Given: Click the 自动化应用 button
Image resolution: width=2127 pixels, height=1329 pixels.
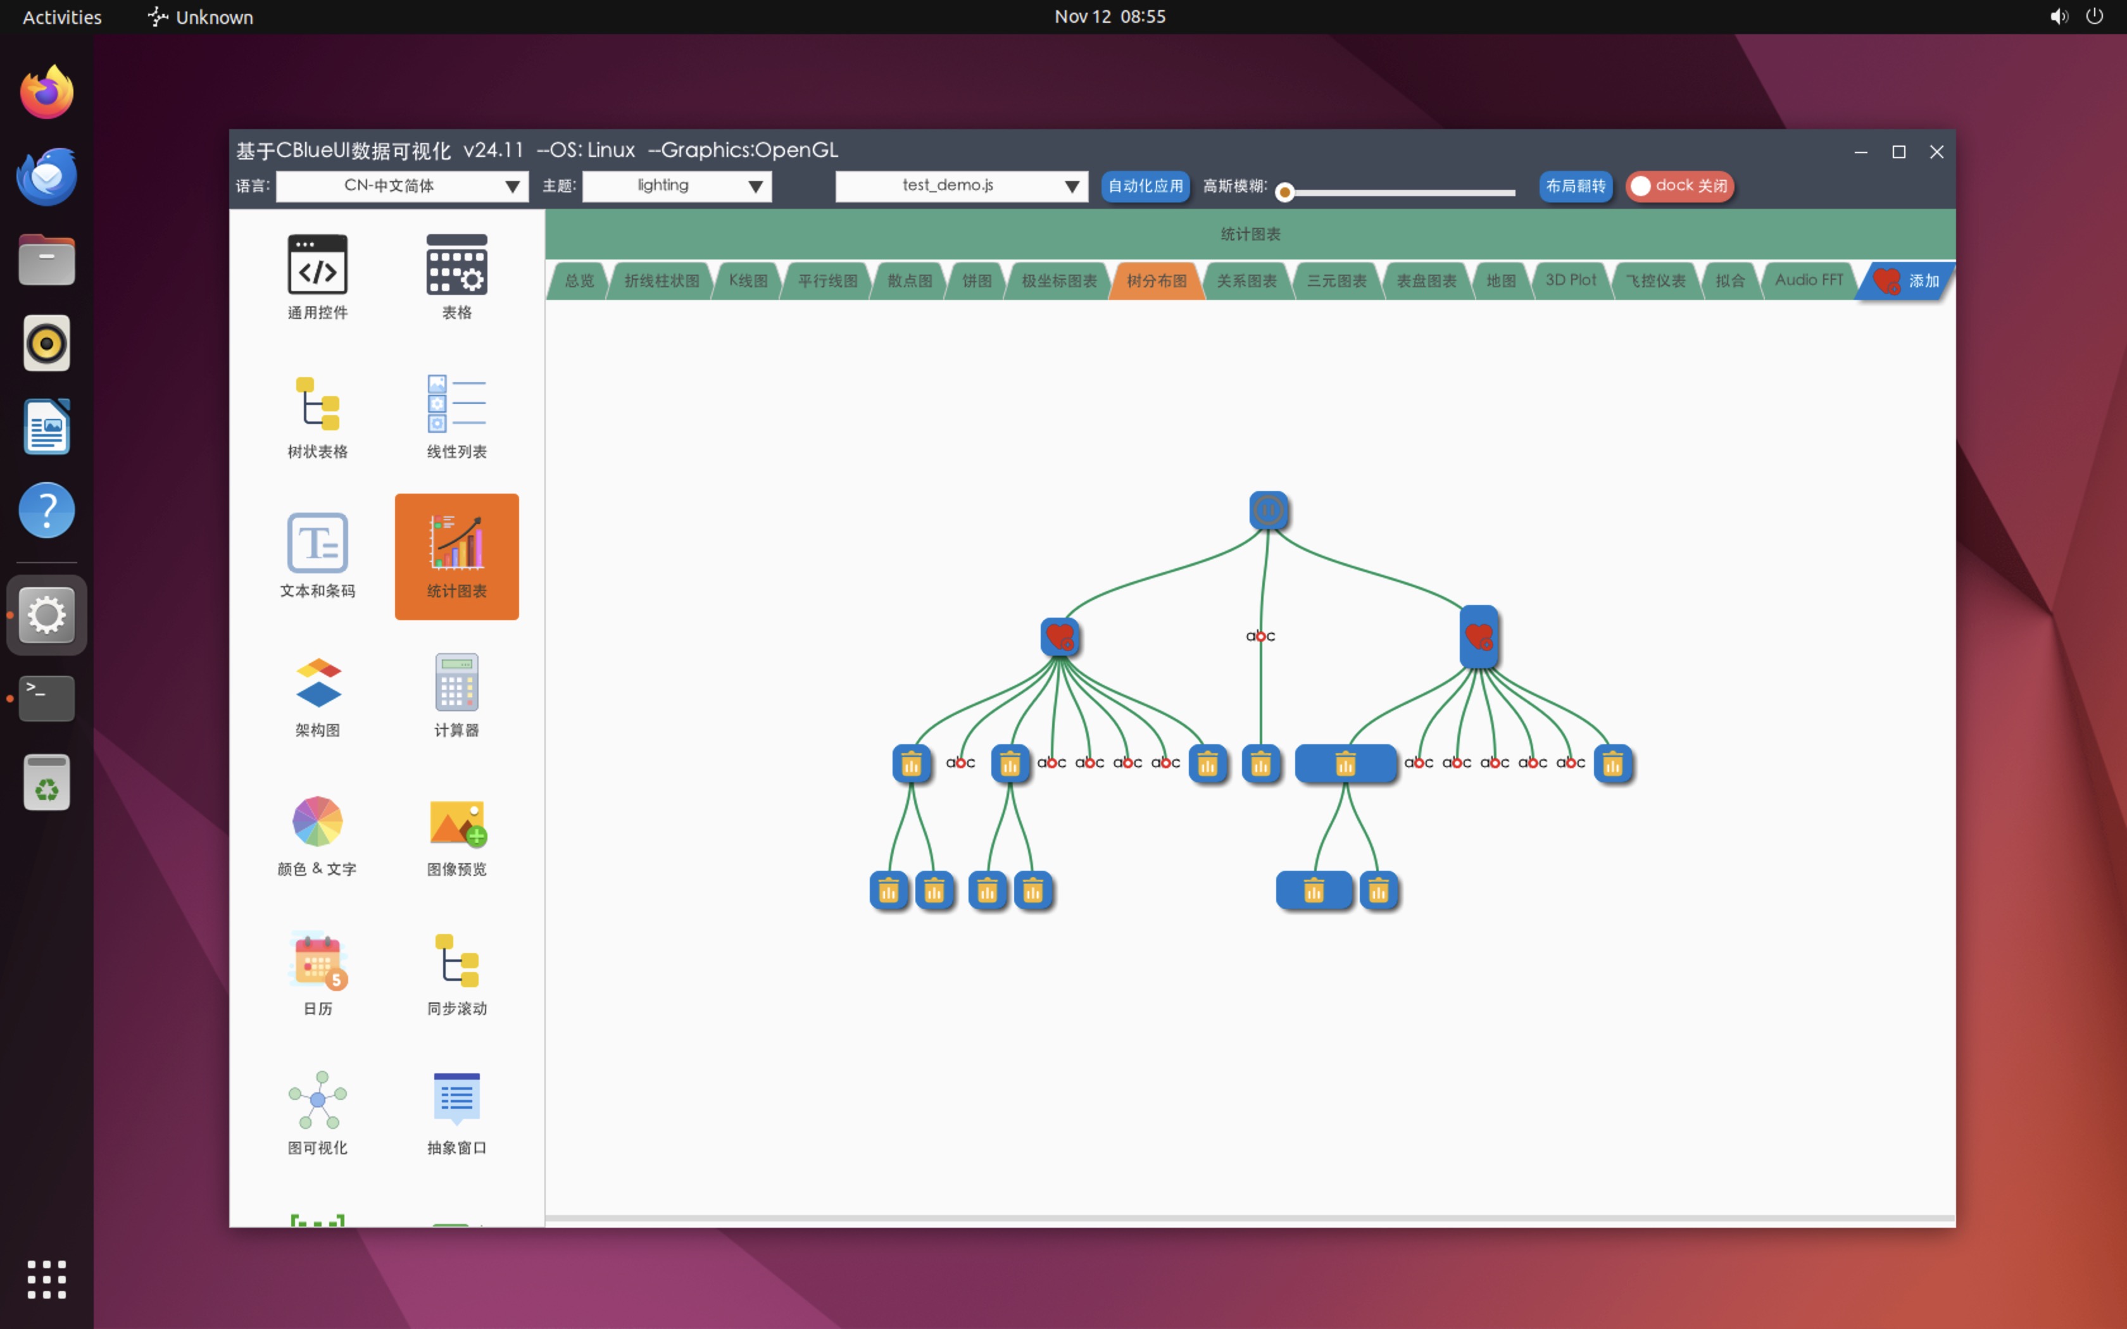Looking at the screenshot, I should 1145,186.
